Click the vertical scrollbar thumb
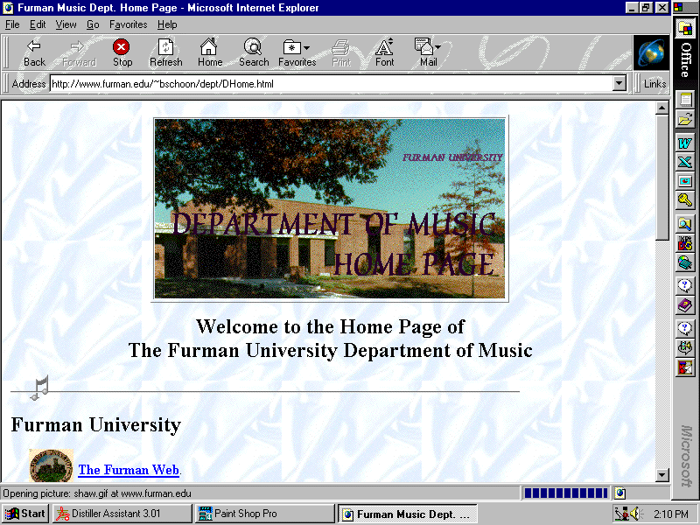 [662, 178]
